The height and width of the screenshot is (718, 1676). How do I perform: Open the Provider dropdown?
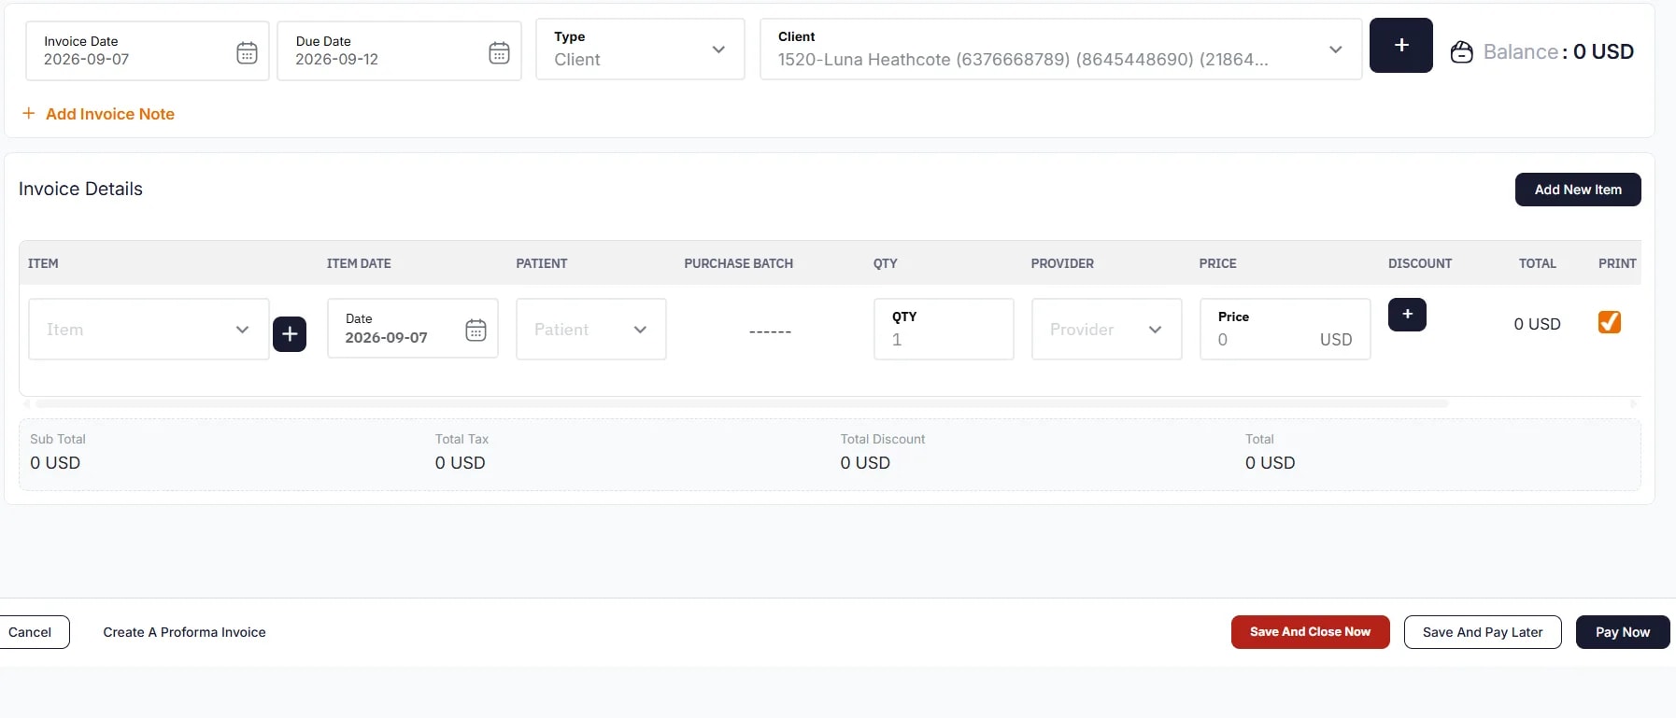point(1106,329)
